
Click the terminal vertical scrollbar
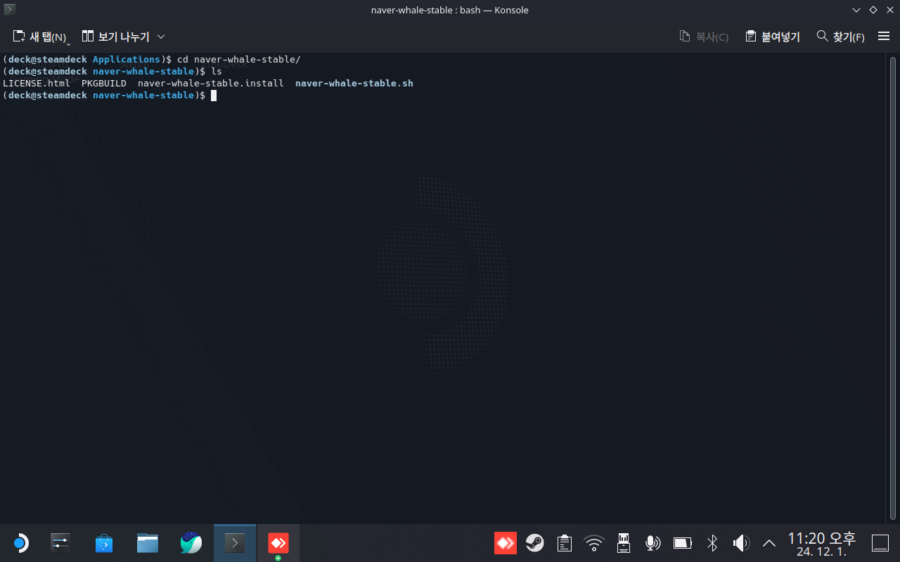coord(892,288)
